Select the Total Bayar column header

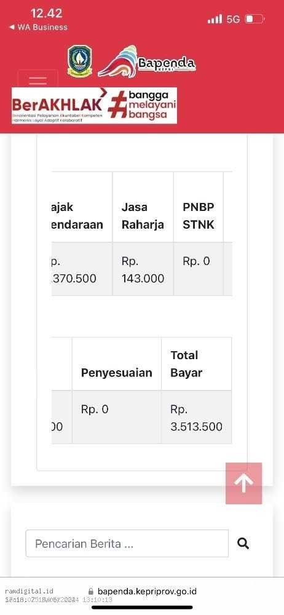click(x=196, y=364)
